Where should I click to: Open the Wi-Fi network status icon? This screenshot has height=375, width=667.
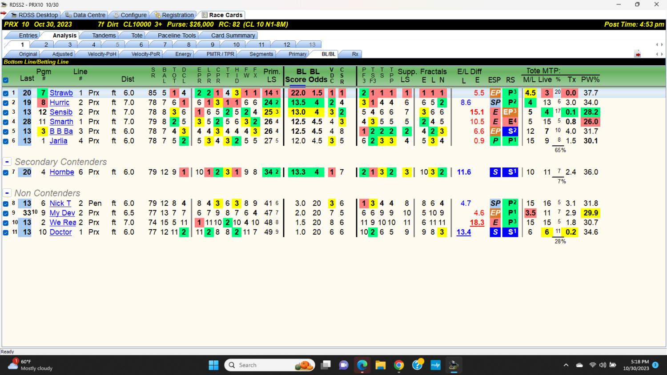click(592, 365)
